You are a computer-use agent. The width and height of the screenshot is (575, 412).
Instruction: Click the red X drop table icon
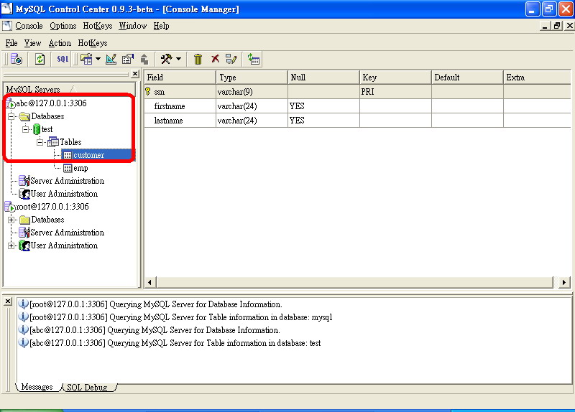(x=215, y=59)
